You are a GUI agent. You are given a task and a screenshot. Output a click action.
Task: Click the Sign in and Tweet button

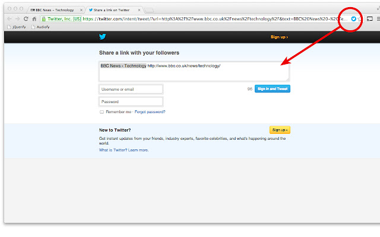click(x=273, y=89)
